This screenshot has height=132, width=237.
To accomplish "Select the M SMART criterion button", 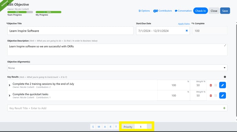I will (x=99, y=127).
